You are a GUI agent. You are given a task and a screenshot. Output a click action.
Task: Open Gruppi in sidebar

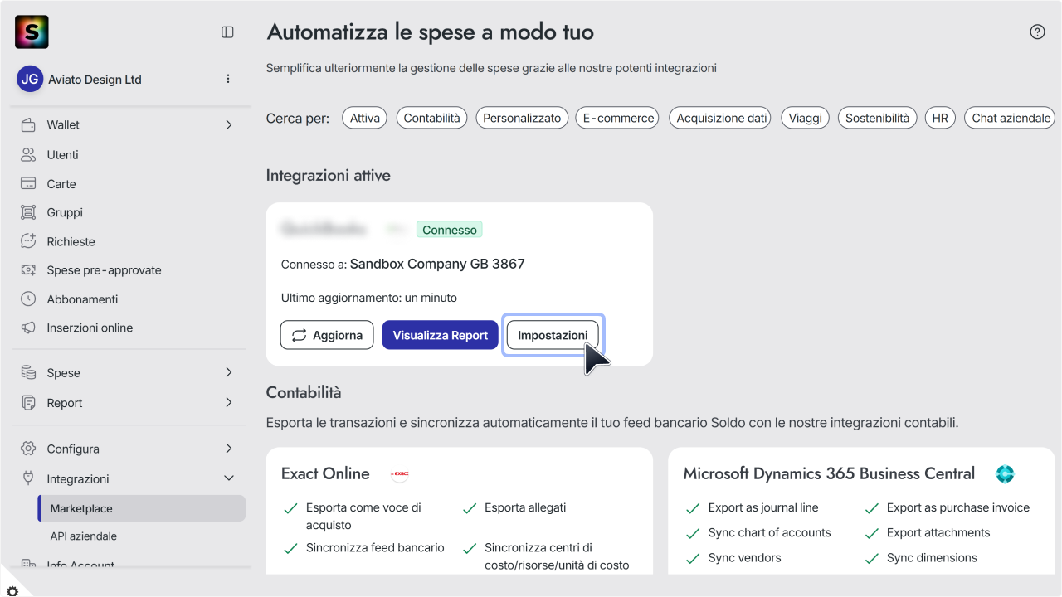pos(65,212)
